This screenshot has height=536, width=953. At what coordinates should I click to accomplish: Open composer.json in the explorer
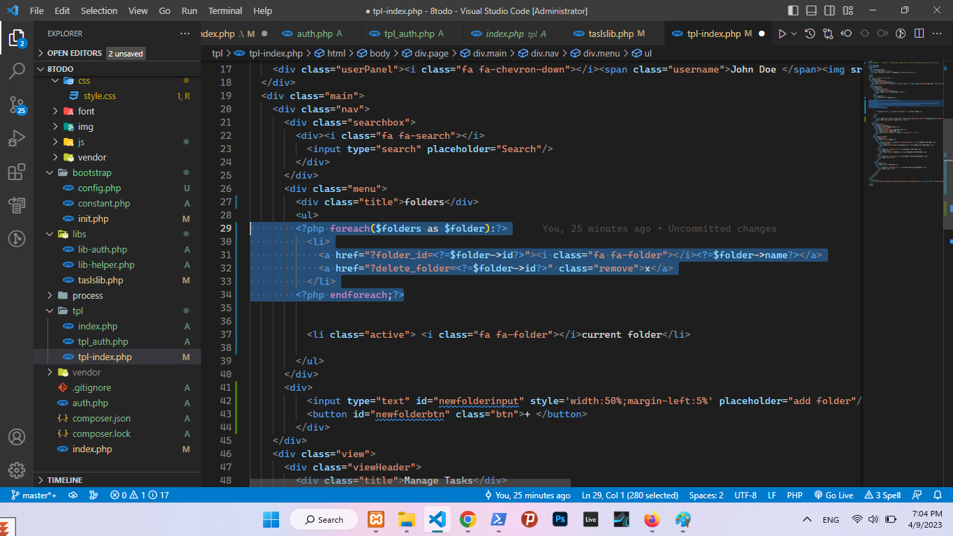pyautogui.click(x=117, y=418)
